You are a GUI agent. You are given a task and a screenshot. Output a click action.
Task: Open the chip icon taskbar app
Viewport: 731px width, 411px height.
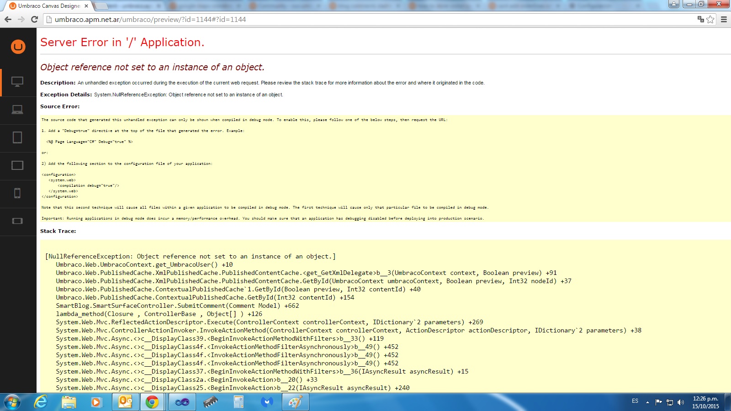[x=210, y=402]
